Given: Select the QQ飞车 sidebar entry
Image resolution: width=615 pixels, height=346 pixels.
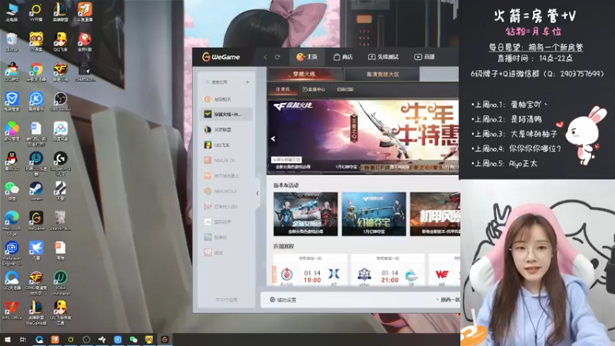Looking at the screenshot, I should pyautogui.click(x=227, y=145).
